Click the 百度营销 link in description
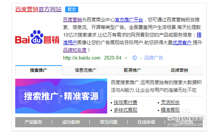Image resolution: width=218 pixels, height=132 pixels. [72, 20]
